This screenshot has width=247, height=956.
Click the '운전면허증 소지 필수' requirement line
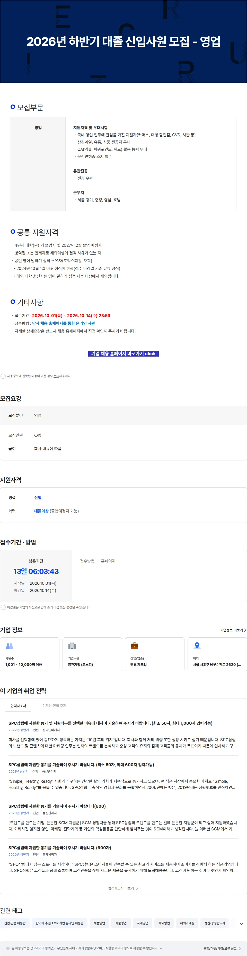(x=94, y=156)
